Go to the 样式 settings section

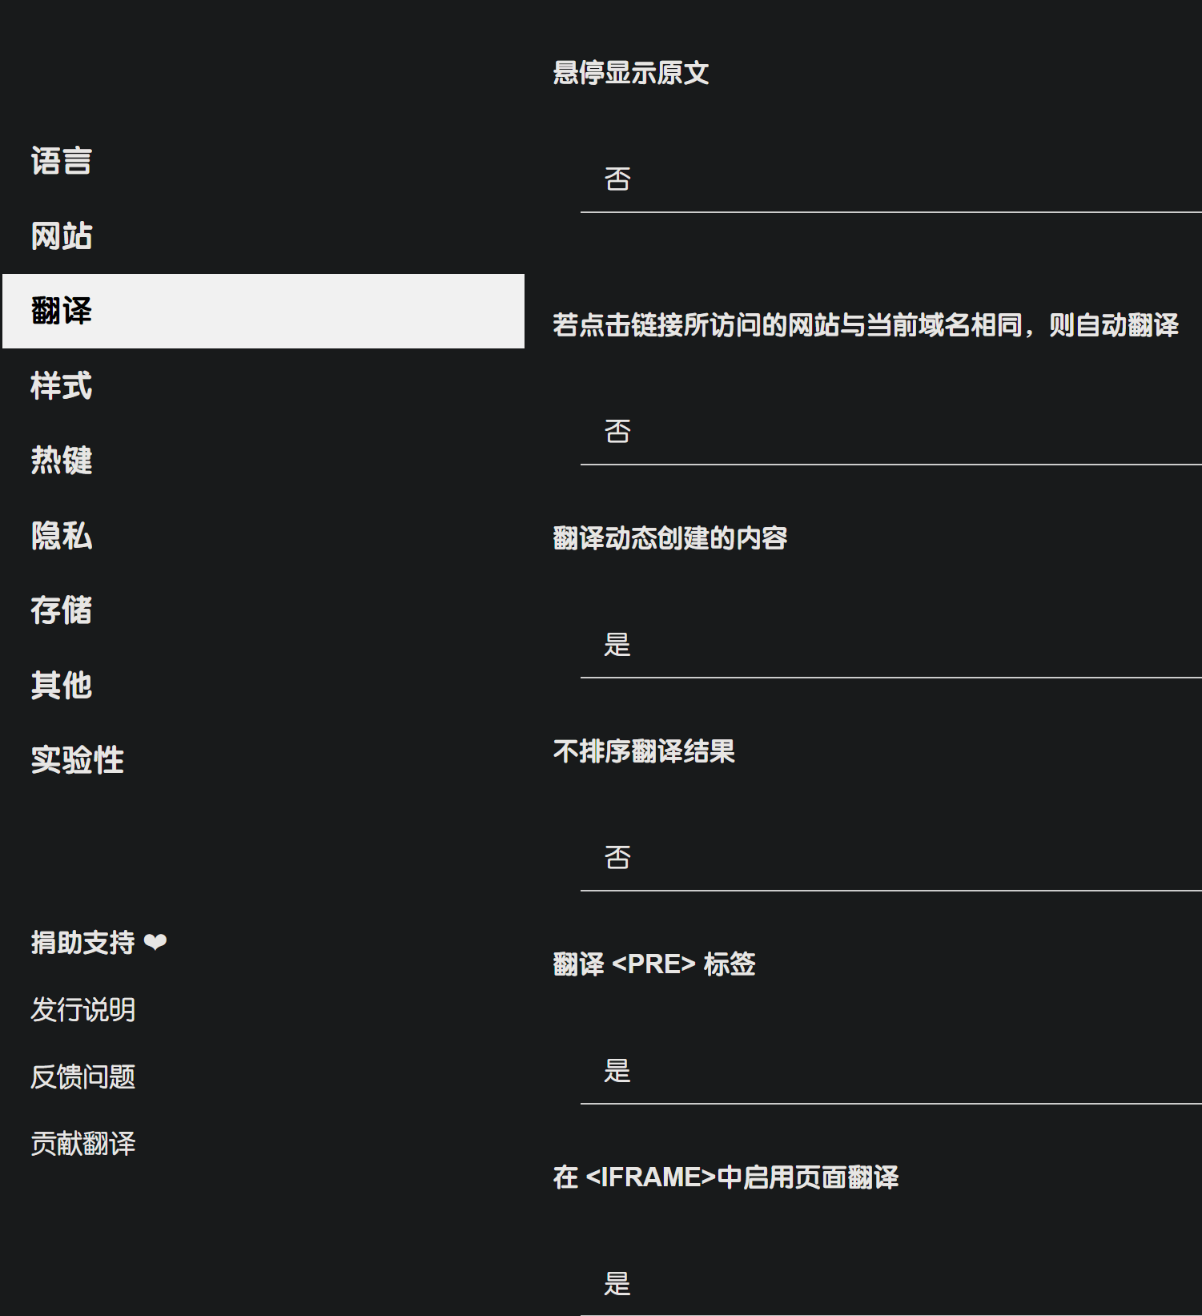click(62, 386)
